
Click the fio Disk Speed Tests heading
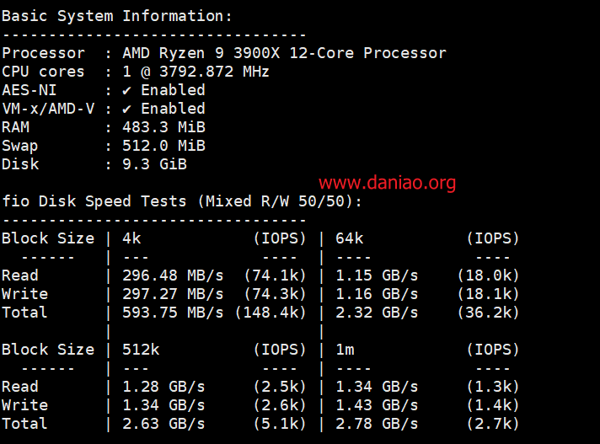click(x=182, y=201)
